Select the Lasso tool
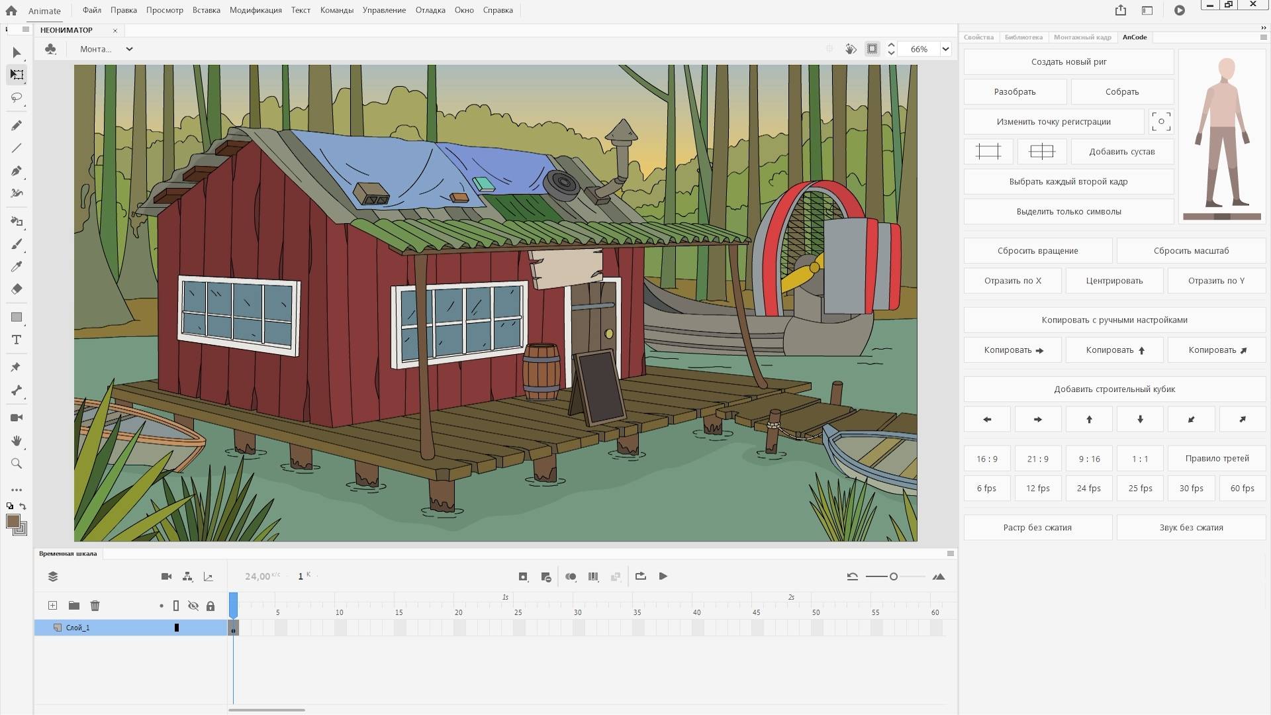This screenshot has width=1271, height=715. pyautogui.click(x=17, y=97)
